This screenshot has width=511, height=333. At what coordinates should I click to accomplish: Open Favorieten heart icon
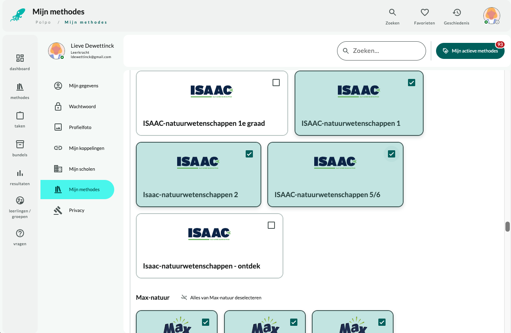pyautogui.click(x=424, y=12)
